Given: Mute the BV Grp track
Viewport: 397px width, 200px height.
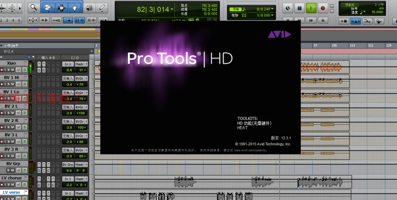Looking at the screenshot, I should click(x=13, y=170).
